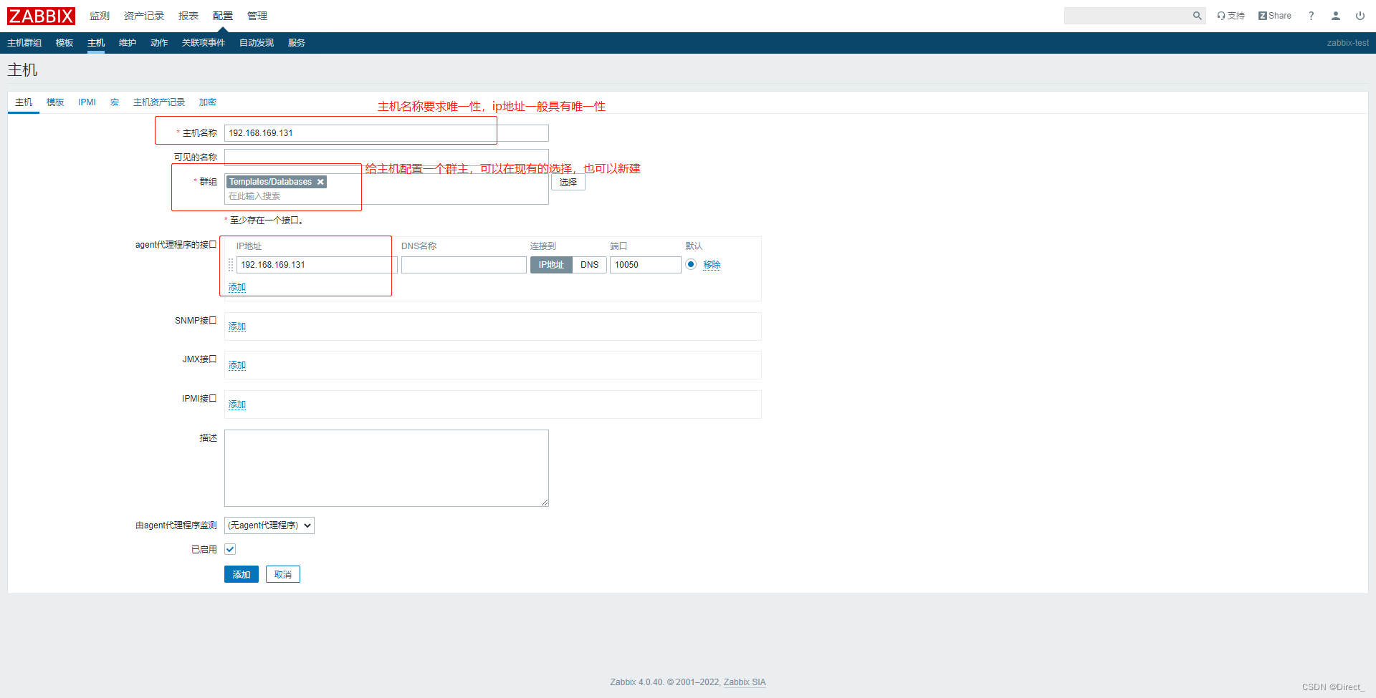
Task: Click the logout power icon
Action: pos(1360,16)
